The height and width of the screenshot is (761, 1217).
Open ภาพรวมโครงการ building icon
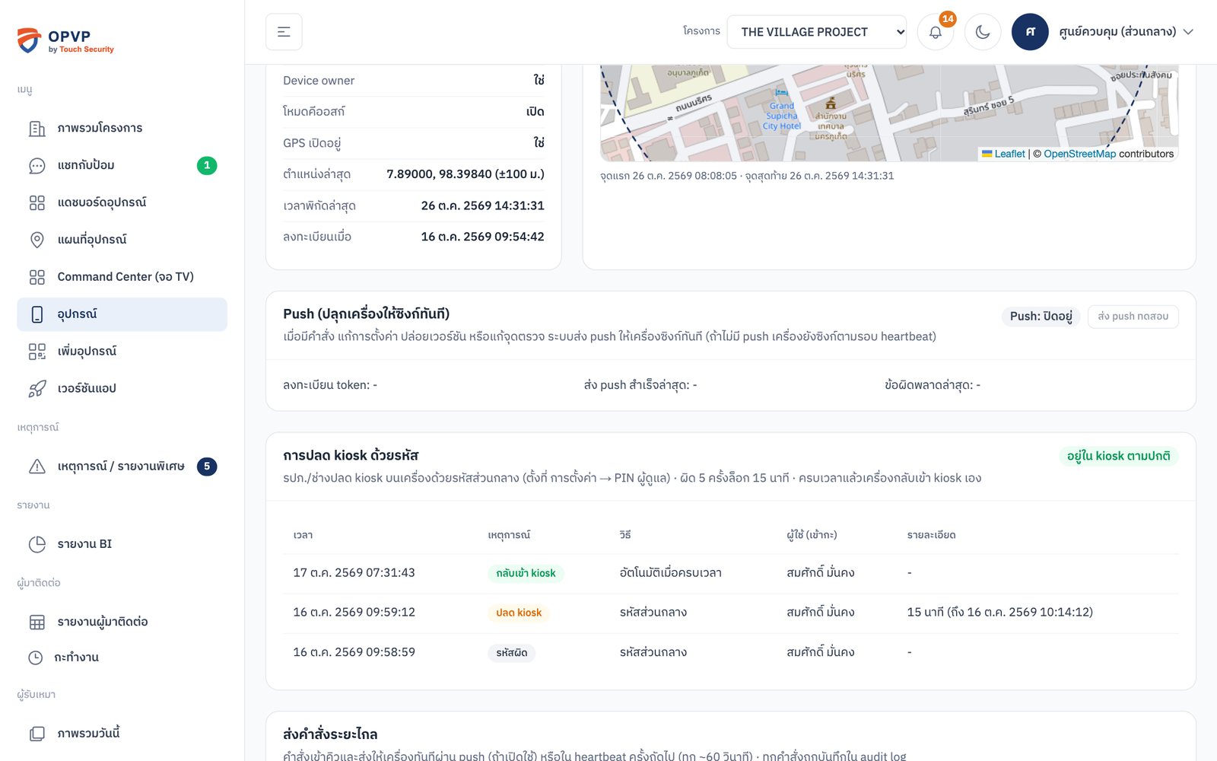point(37,129)
